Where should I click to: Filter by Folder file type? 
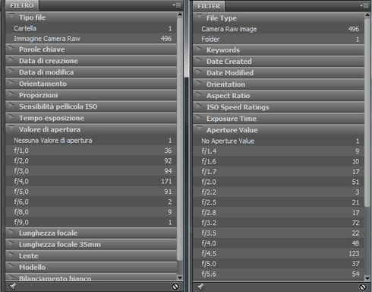279,40
